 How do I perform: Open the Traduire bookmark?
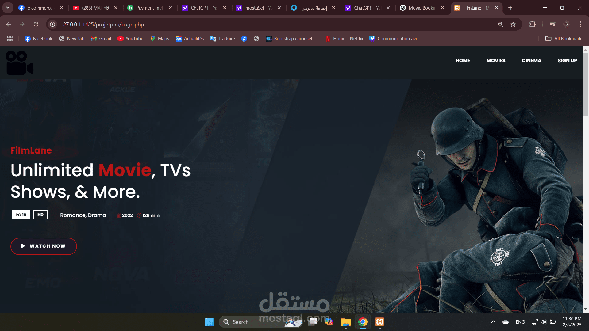[222, 39]
